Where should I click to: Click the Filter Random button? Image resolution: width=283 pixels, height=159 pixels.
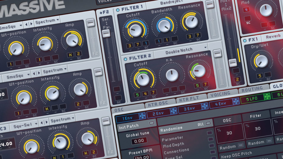click(x=260, y=142)
